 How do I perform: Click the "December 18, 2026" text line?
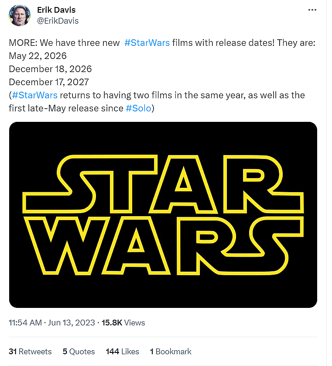tap(50, 69)
